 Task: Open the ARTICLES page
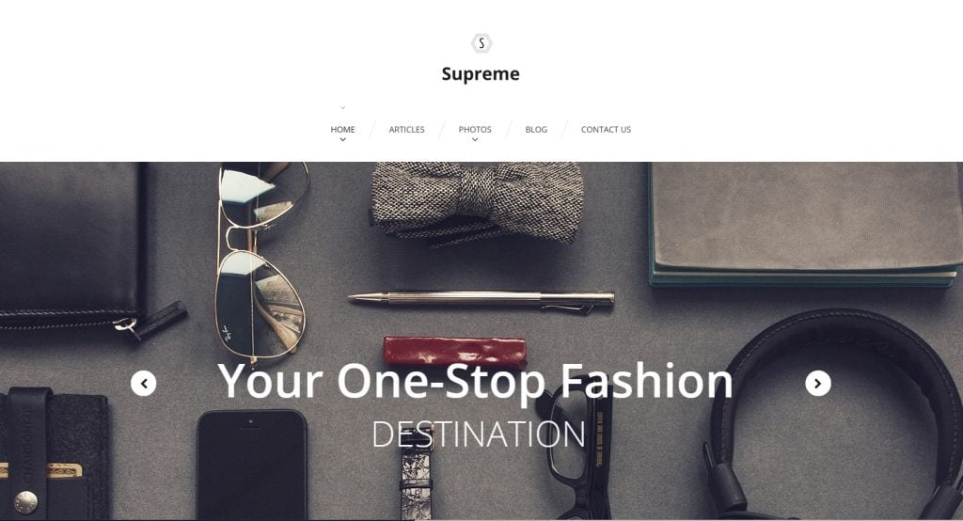[x=406, y=129]
